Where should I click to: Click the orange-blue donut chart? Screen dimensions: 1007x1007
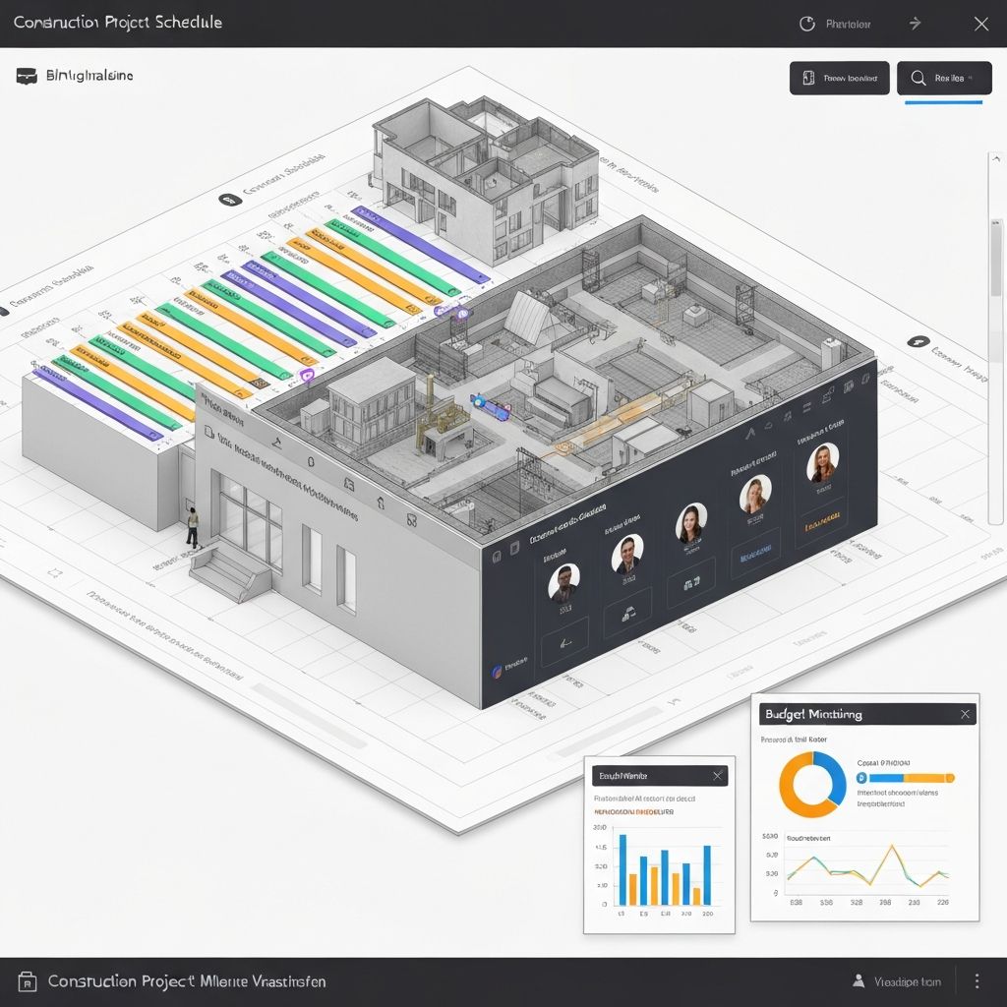[x=812, y=785]
